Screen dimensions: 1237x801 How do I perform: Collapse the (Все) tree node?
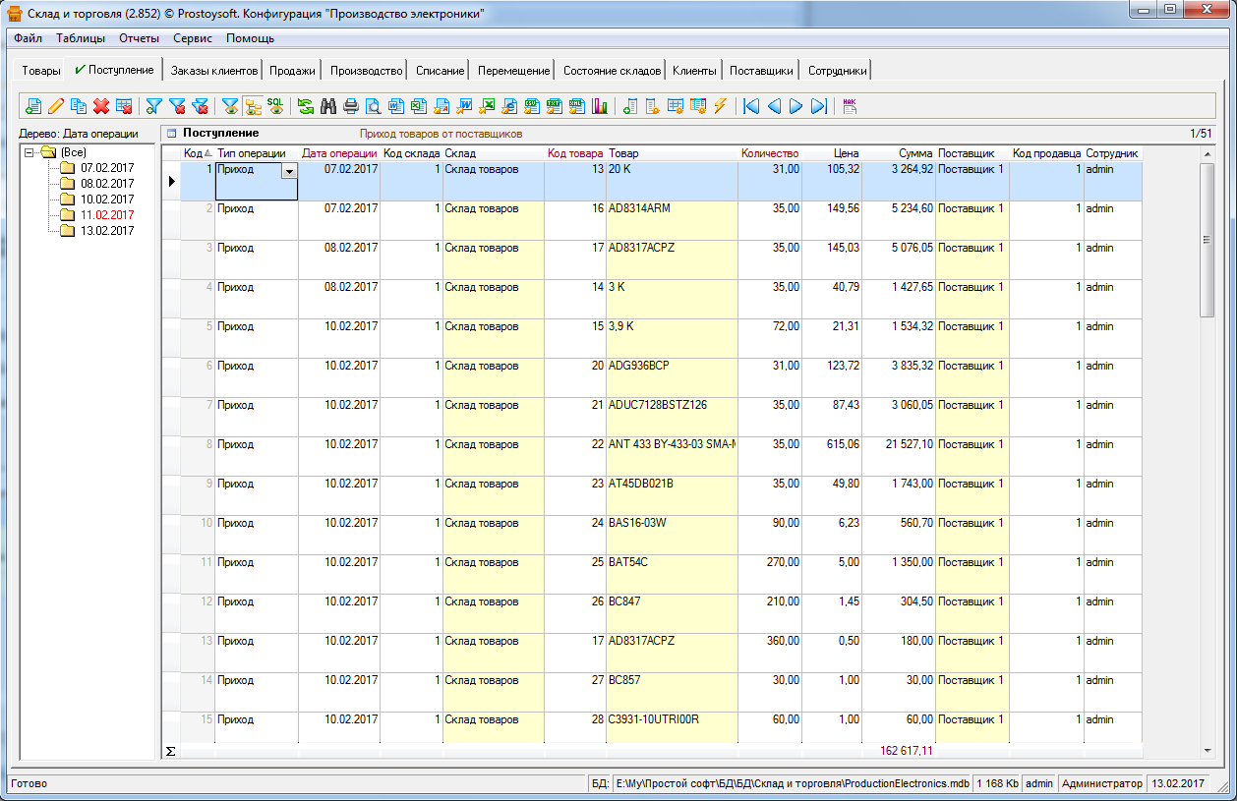tap(29, 153)
